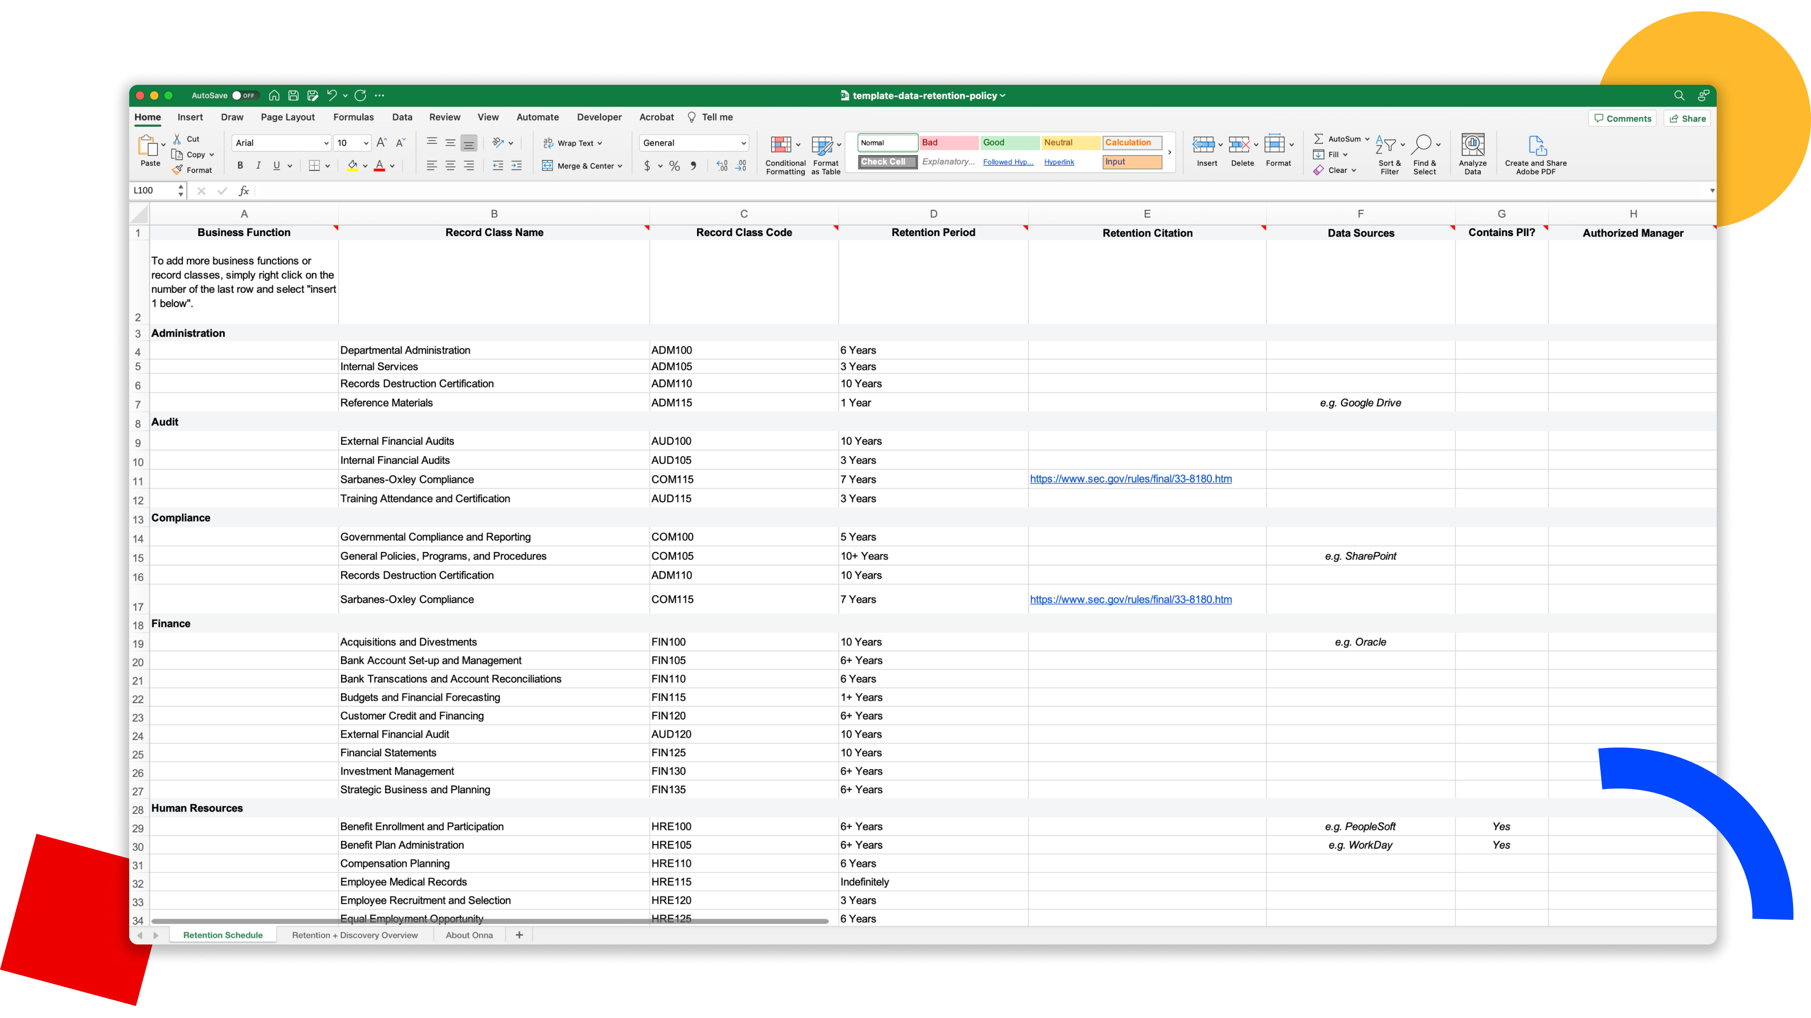Image resolution: width=1811 pixels, height=1018 pixels.
Task: Click the increase decimal icon
Action: [x=722, y=166]
